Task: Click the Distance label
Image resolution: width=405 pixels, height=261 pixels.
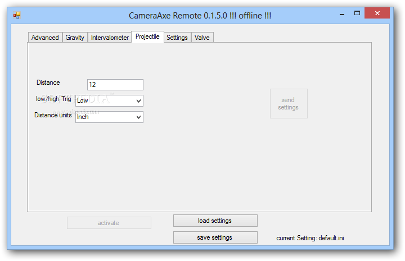Action: [48, 83]
